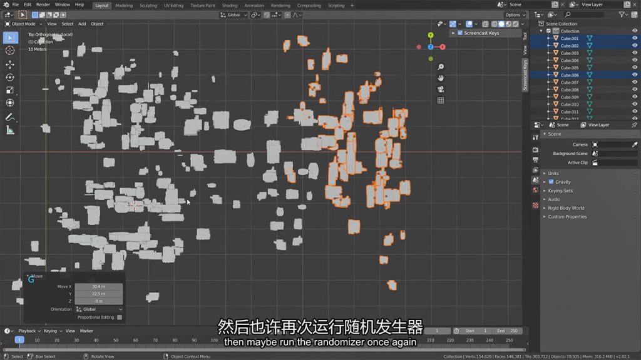The width and height of the screenshot is (641, 360).
Task: Click the End frame field in timeline
Action: coord(507,331)
